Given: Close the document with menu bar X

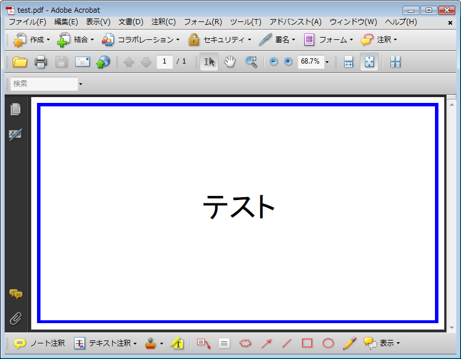Looking at the screenshot, I should [450, 23].
